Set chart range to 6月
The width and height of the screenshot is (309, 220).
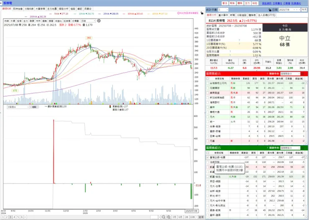pos(180,217)
